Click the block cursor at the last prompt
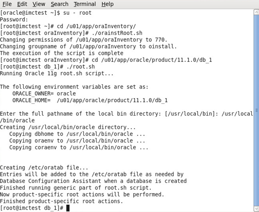The width and height of the screenshot is (259, 212). (68, 208)
